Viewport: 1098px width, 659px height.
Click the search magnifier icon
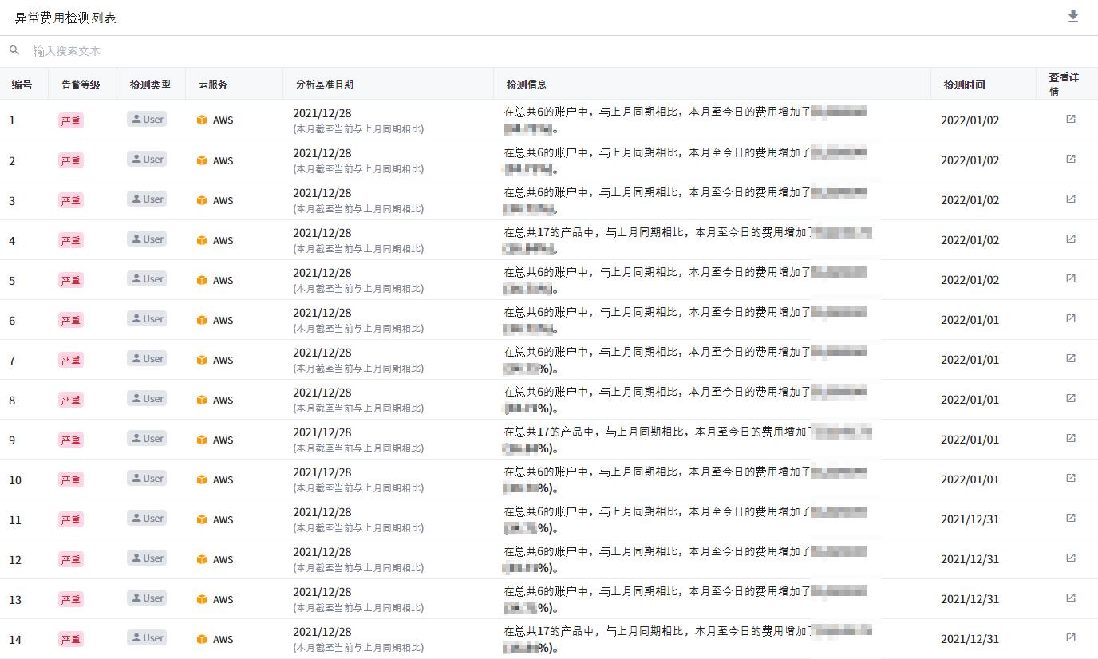[14, 50]
